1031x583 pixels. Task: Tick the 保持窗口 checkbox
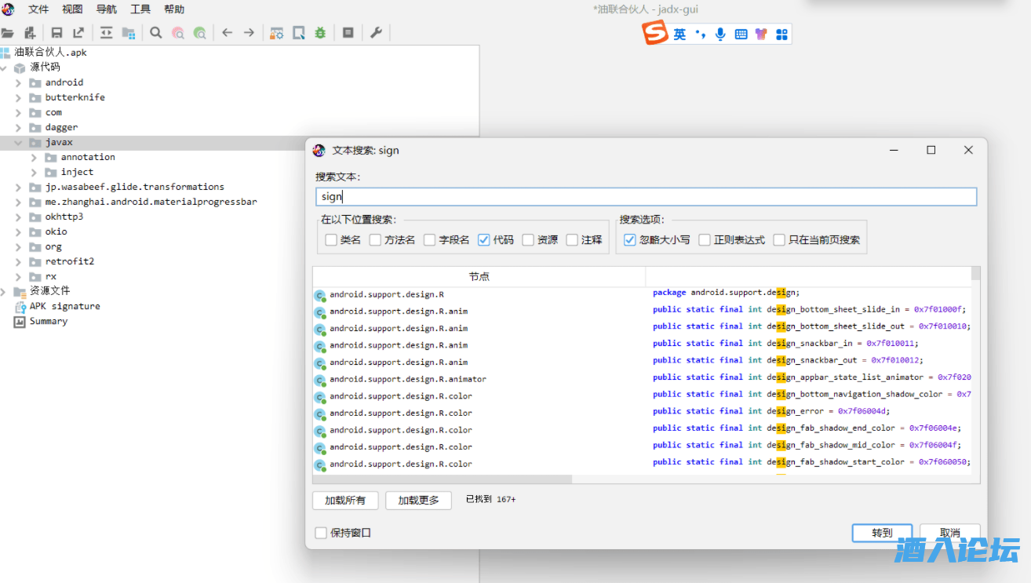click(x=321, y=533)
